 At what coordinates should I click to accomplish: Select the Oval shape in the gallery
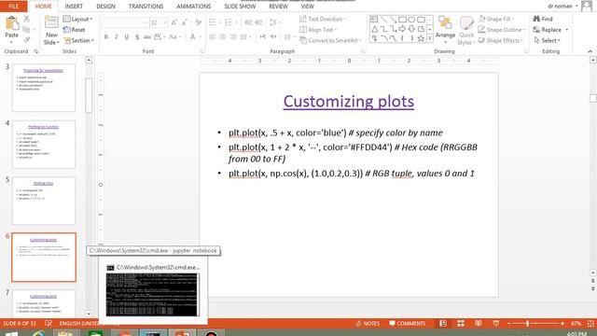(x=411, y=19)
